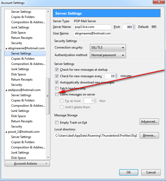This screenshot has height=181, width=166.
Task: Open Advanced message storage settings
Action: coord(149,122)
